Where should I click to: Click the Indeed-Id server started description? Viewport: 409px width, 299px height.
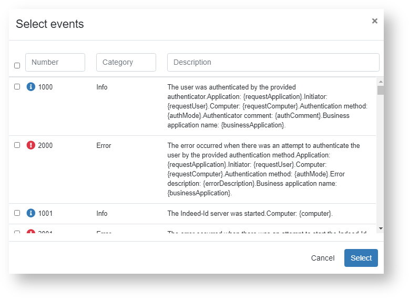coord(250,213)
